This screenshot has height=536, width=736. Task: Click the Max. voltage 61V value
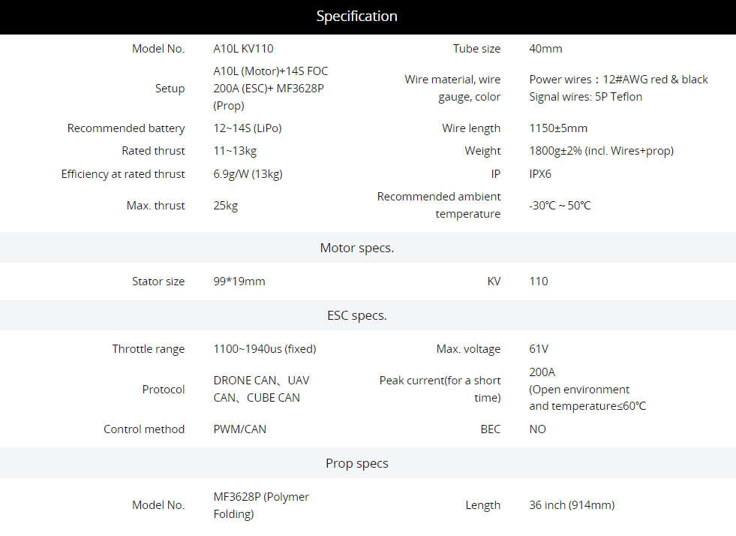pos(539,348)
